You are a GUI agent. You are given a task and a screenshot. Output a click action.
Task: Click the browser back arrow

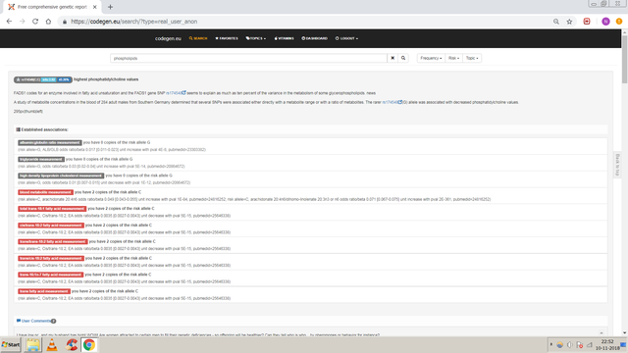9,22
